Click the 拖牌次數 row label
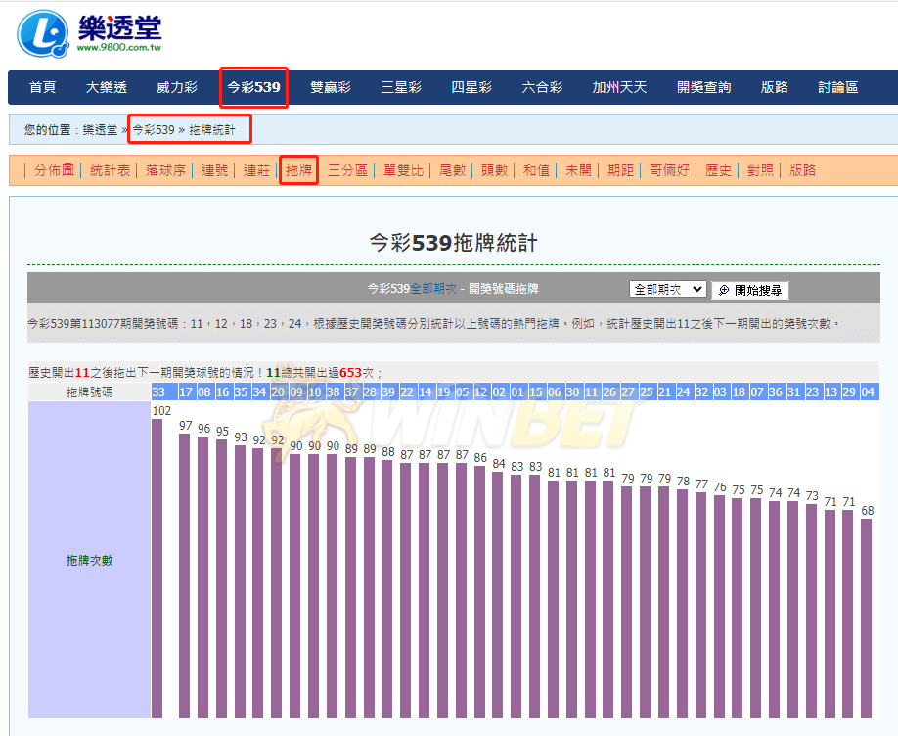898x736 pixels. tap(89, 560)
